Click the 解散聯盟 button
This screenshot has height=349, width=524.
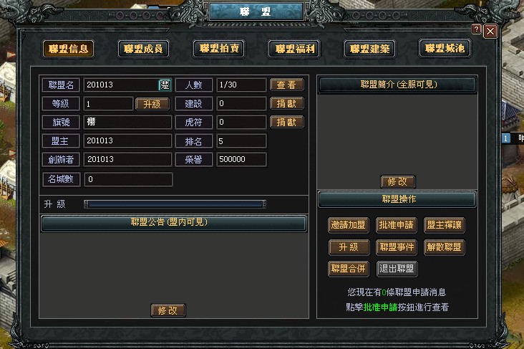pos(445,247)
